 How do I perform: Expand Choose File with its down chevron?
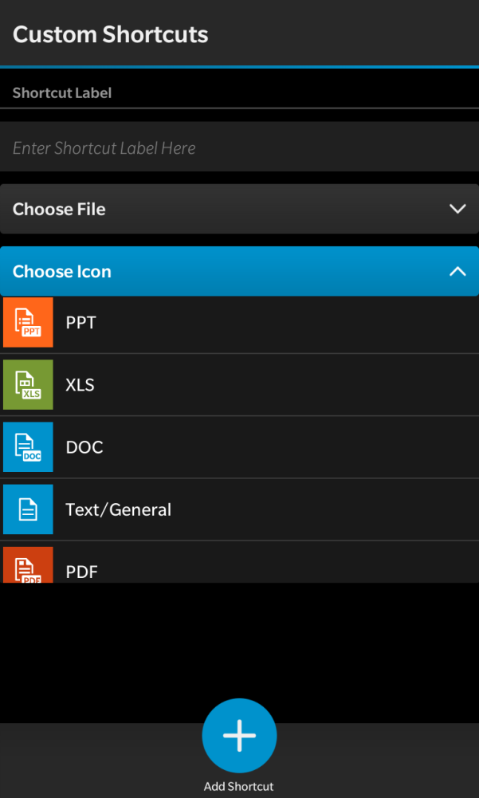(457, 209)
